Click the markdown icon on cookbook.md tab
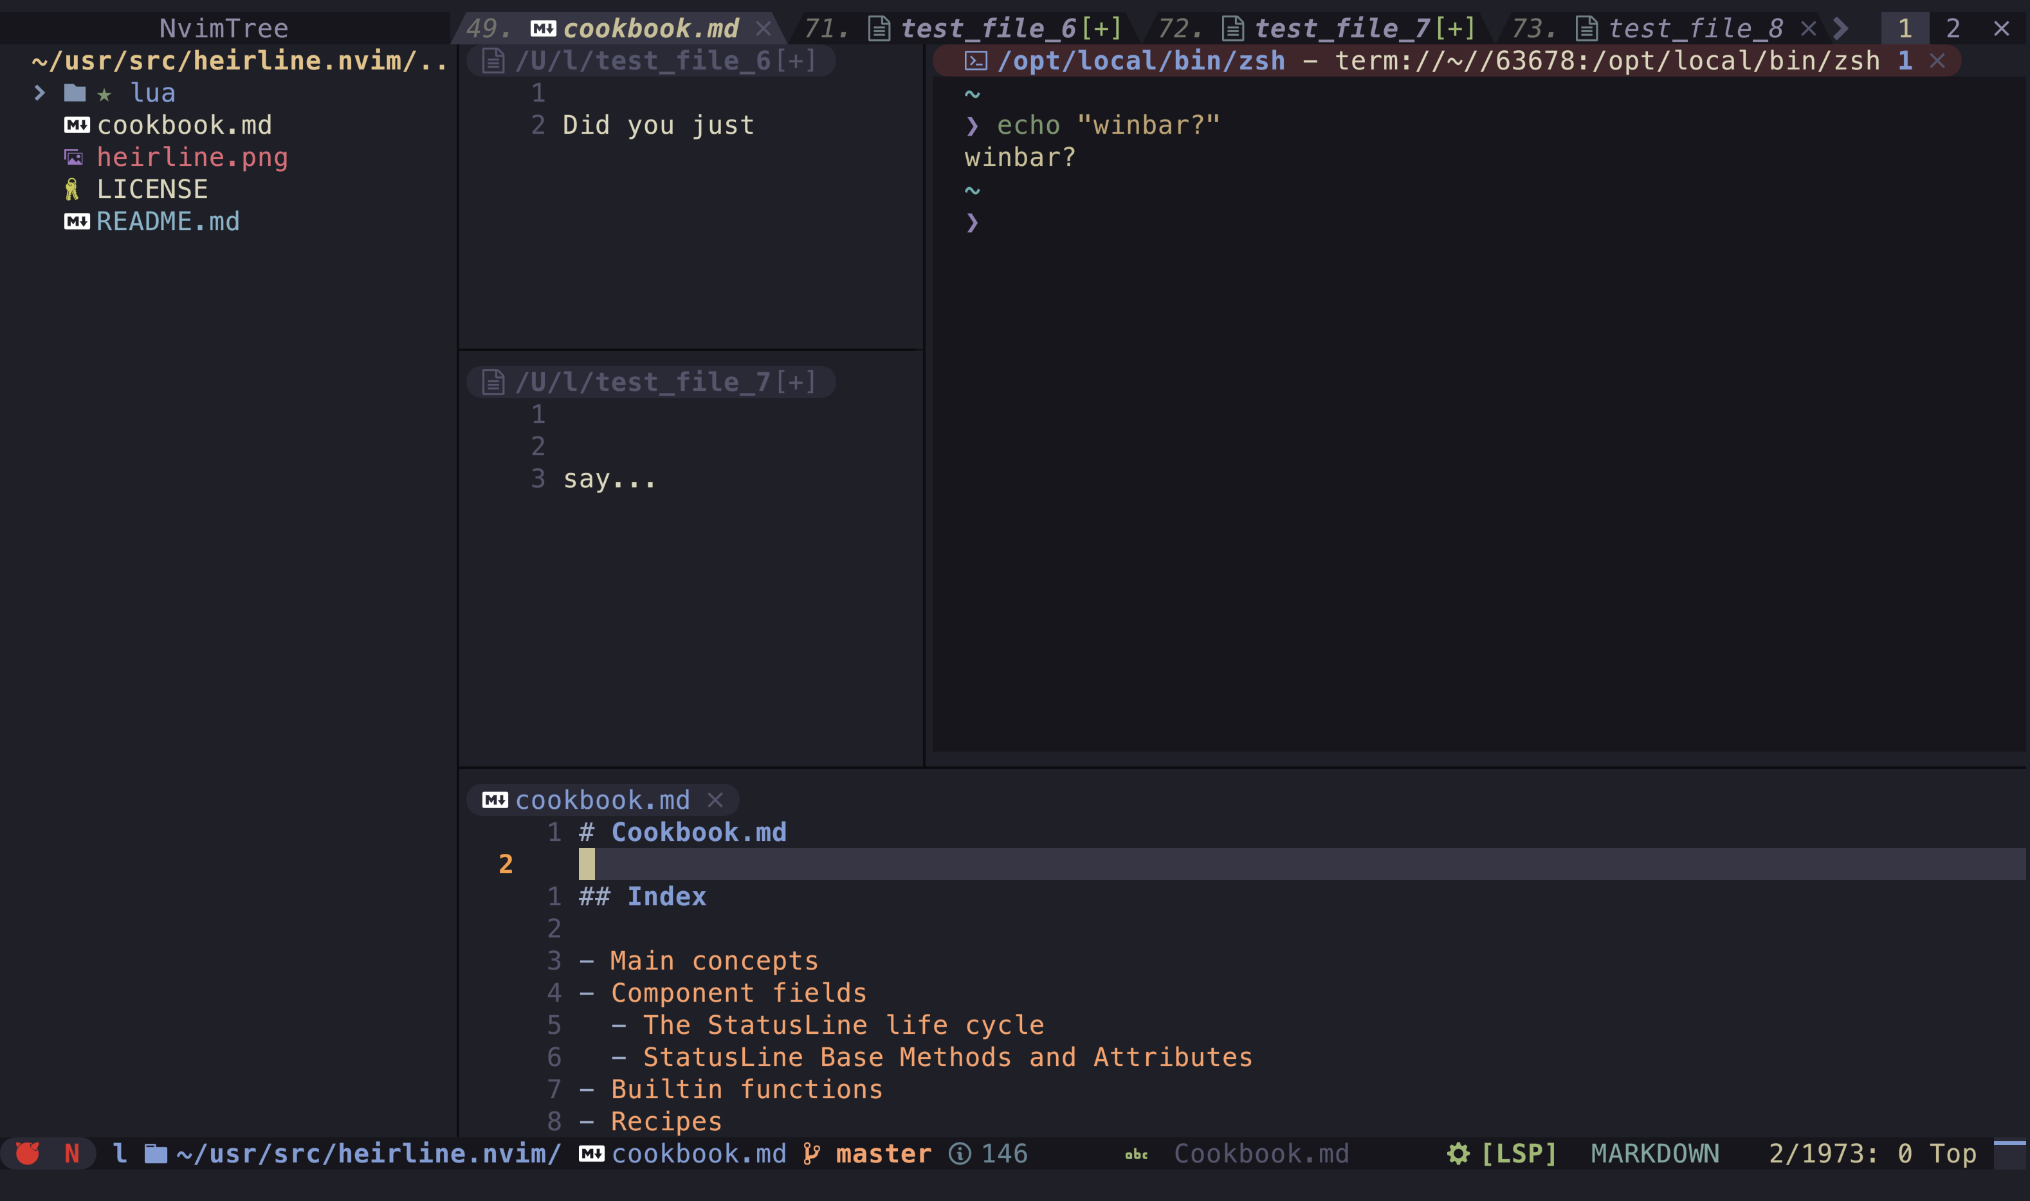This screenshot has width=2030, height=1201. [543, 29]
